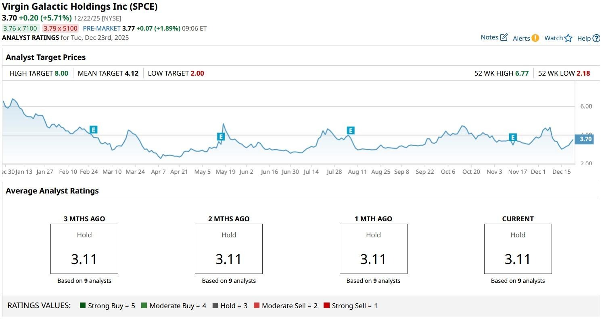Click the Oct 20 date axis label
This screenshot has width=602, height=319.
[x=471, y=172]
